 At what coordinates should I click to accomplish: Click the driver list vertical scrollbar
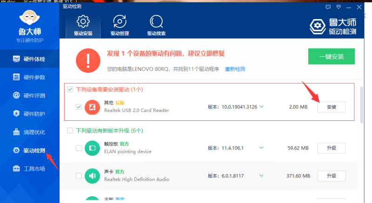(362, 105)
